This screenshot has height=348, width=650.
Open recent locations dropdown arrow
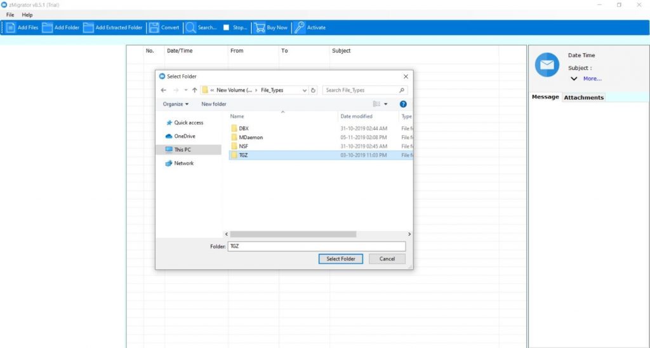(186, 90)
